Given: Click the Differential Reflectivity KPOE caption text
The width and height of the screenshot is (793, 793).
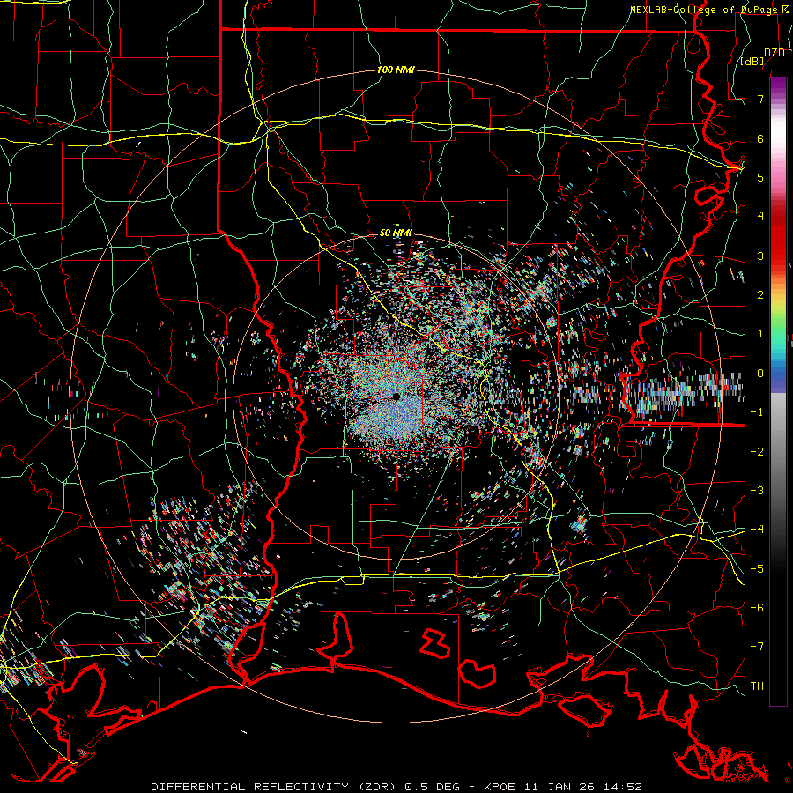Looking at the screenshot, I should [396, 787].
